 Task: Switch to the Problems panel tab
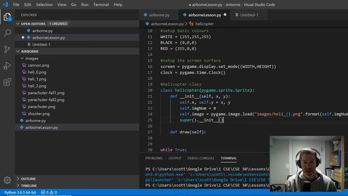(x=154, y=158)
